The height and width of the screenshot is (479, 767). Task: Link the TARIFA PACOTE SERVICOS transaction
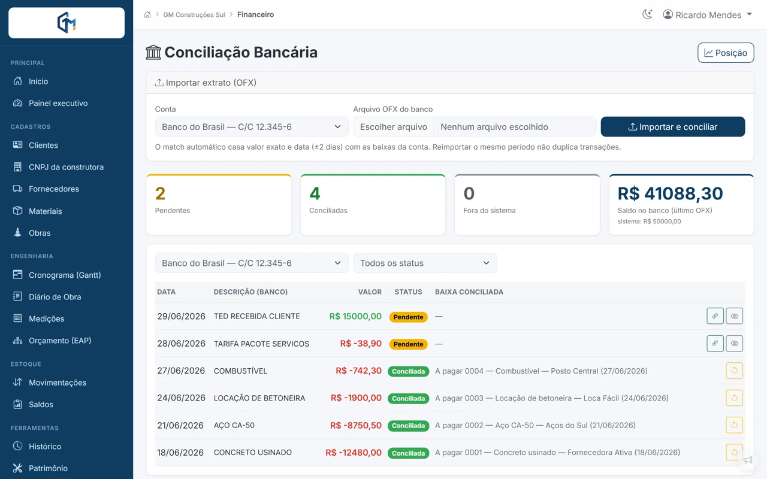point(715,344)
